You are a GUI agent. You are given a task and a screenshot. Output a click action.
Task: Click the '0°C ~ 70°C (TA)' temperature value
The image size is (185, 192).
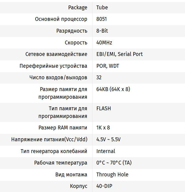tap(114, 163)
